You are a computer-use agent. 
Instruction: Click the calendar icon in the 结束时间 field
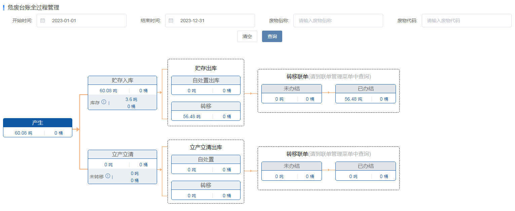(x=171, y=21)
